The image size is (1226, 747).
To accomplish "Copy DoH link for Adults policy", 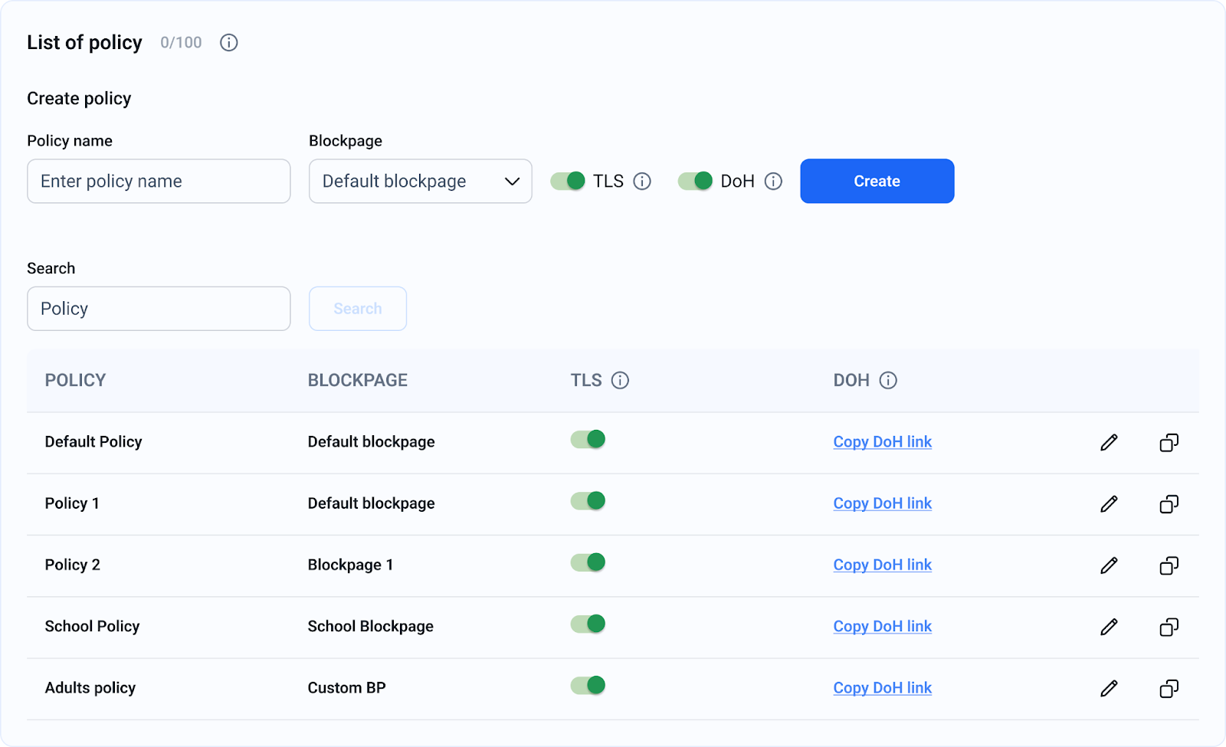I will tap(883, 688).
